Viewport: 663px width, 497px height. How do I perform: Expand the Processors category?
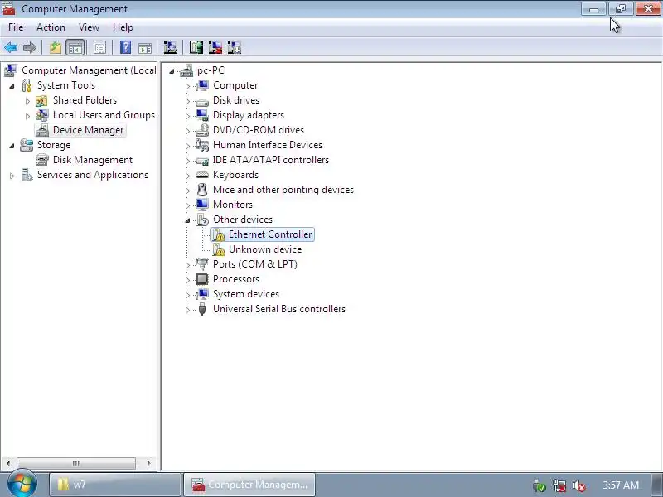187,280
